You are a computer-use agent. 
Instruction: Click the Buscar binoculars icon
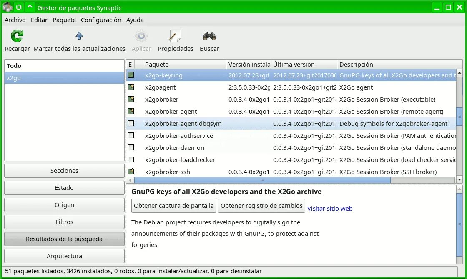tap(209, 36)
